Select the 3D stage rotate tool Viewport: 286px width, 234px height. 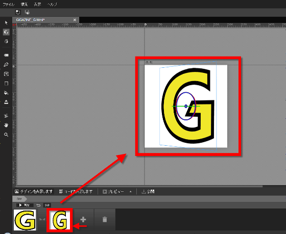tap(6, 41)
